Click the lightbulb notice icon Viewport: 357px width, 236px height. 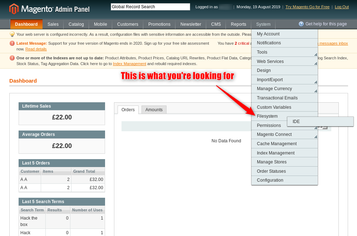[12, 34]
